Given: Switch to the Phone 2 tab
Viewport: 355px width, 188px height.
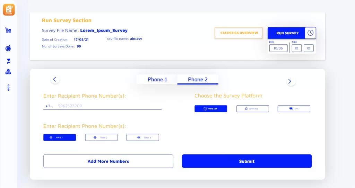Looking at the screenshot, I should click(198, 79).
